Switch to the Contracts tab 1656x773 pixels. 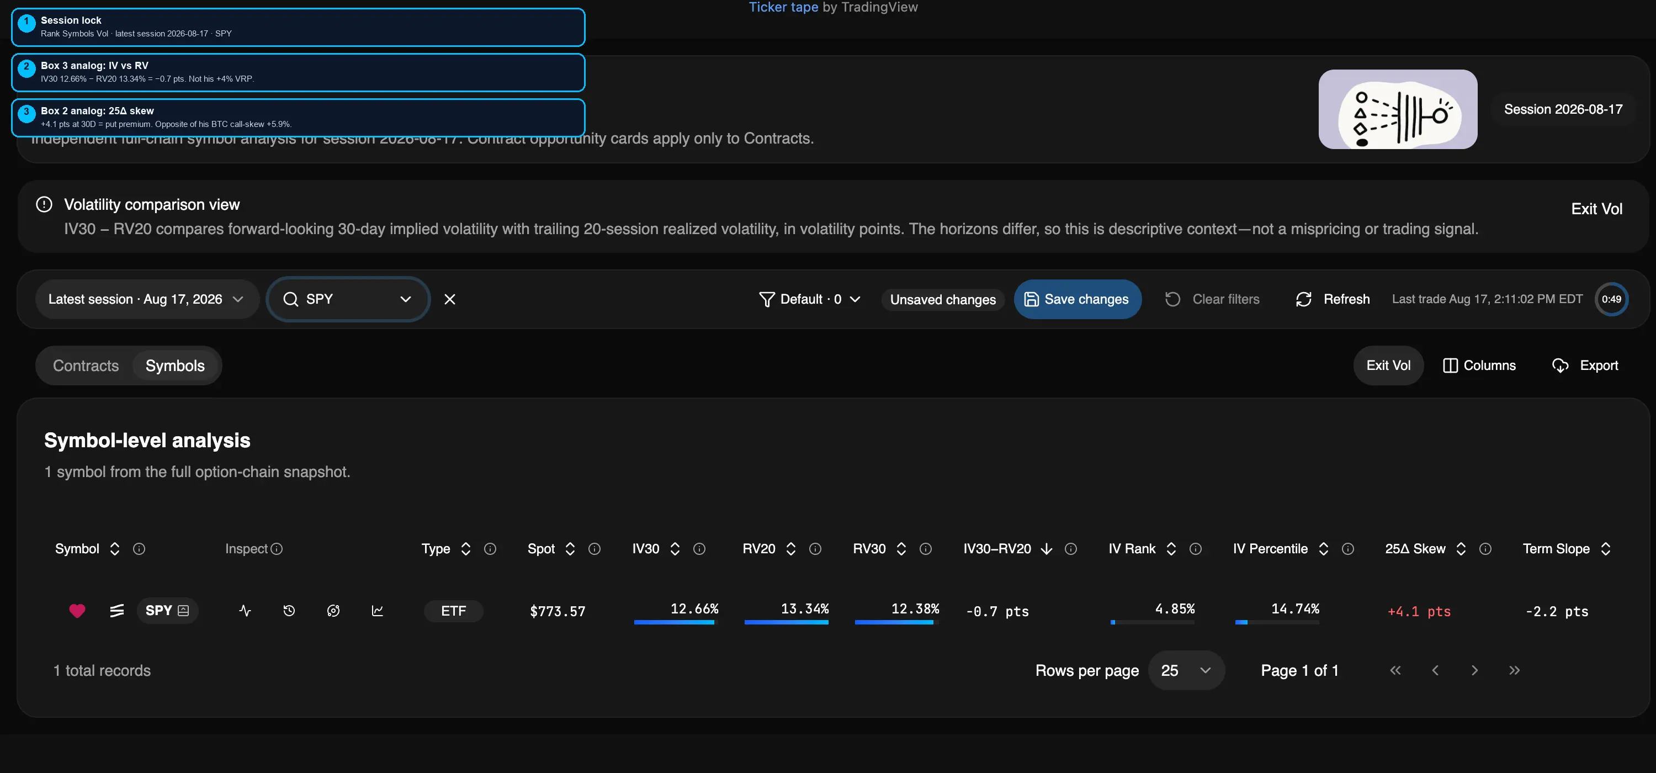[86, 366]
